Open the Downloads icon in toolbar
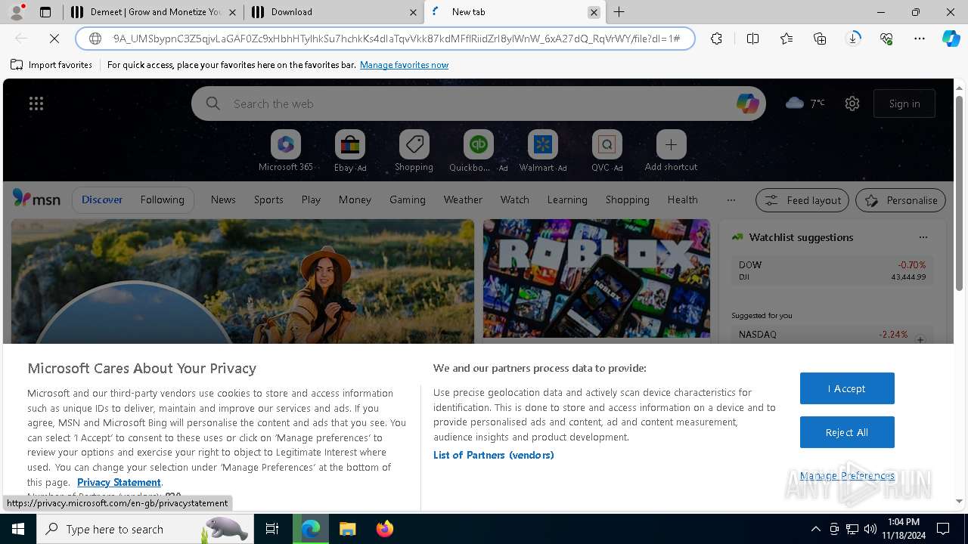The image size is (968, 544). click(x=853, y=39)
